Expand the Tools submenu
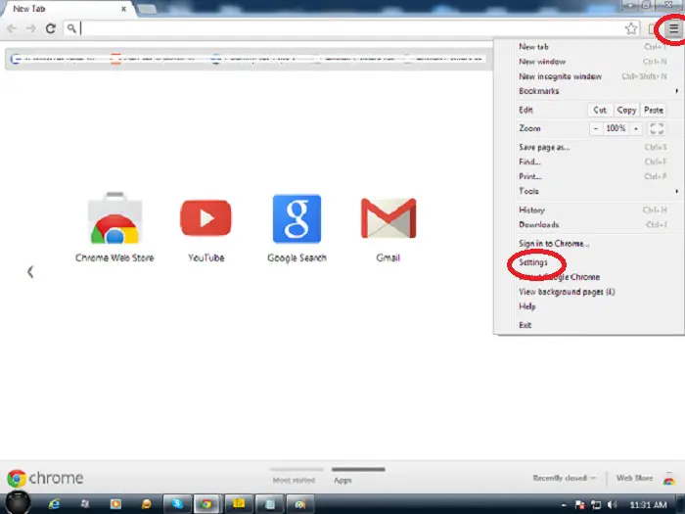Viewport: 685px width, 514px height. (588, 191)
